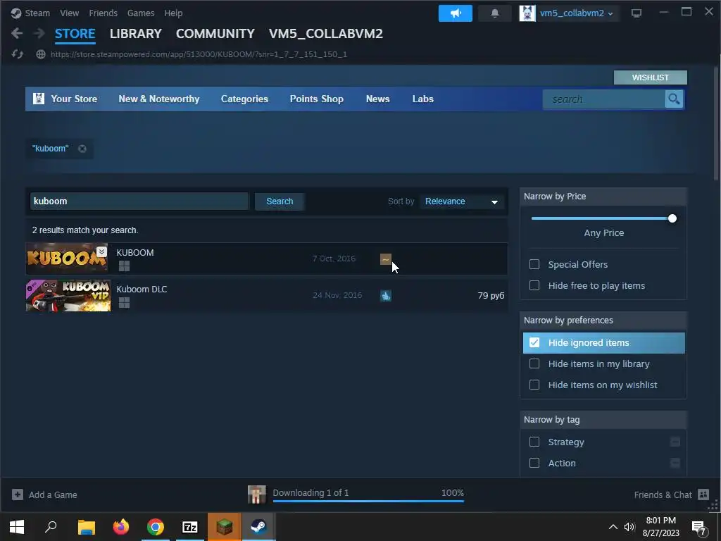Go back with the left arrow
721x541 pixels.
(x=17, y=33)
